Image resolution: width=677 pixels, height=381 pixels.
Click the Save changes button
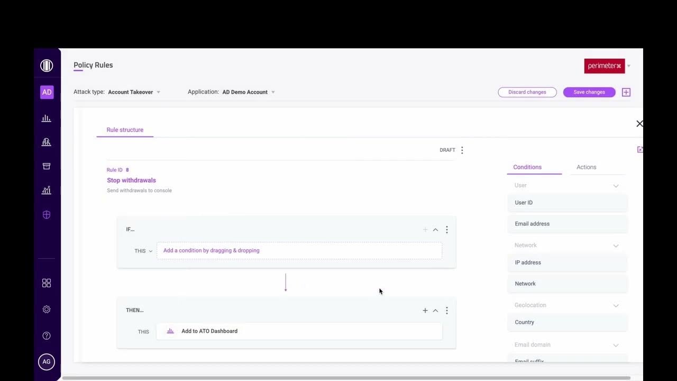[589, 92]
